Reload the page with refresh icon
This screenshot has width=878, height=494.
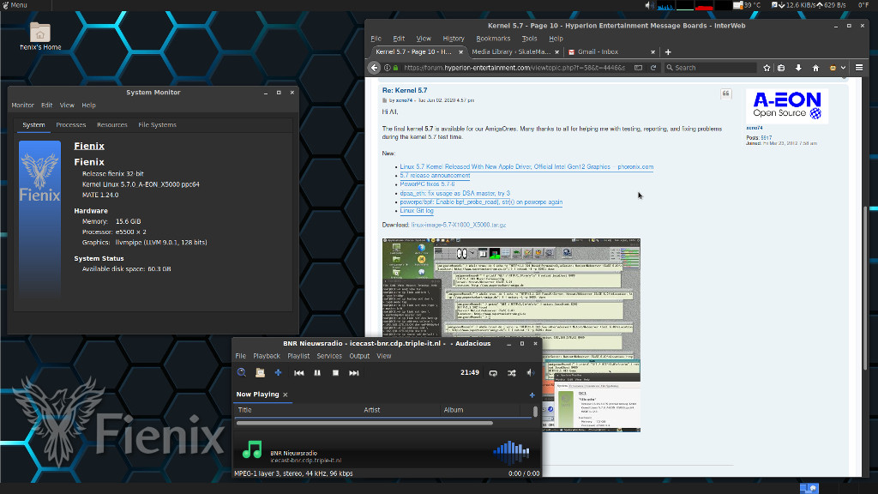tap(652, 68)
